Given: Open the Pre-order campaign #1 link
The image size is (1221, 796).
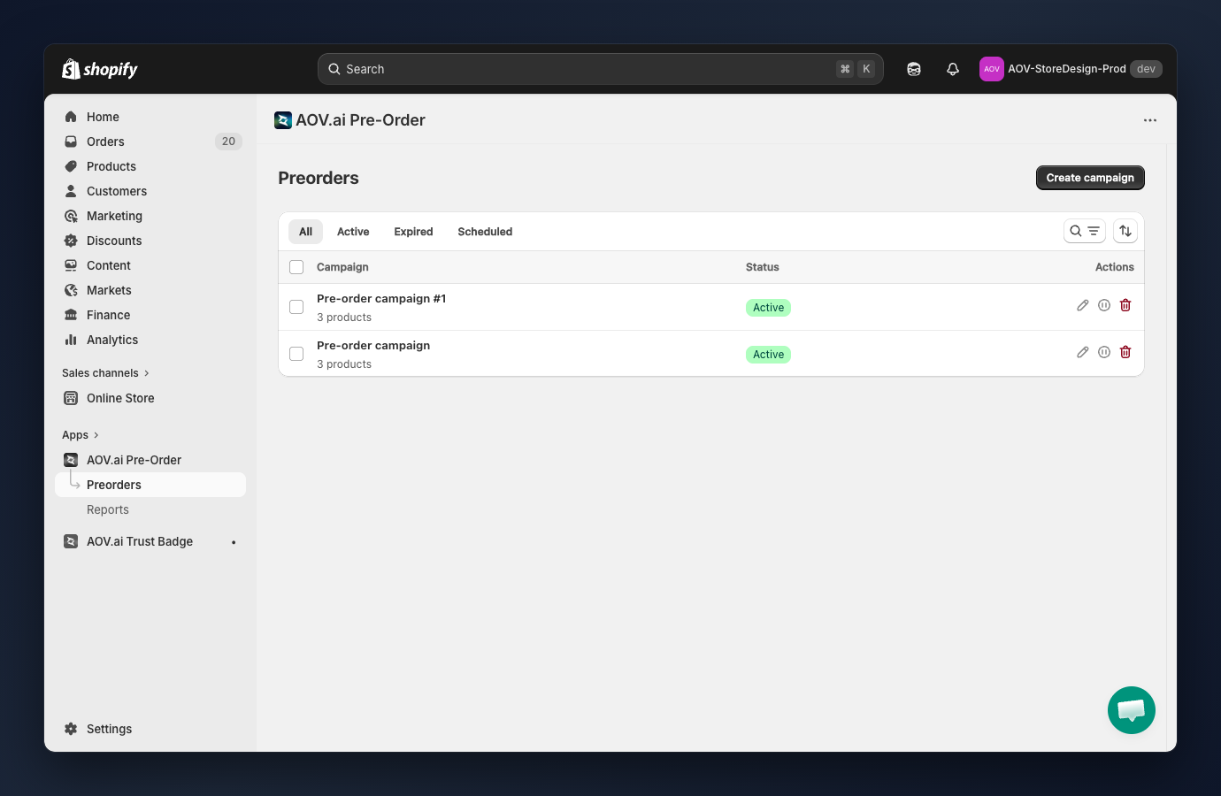Looking at the screenshot, I should click(x=381, y=299).
